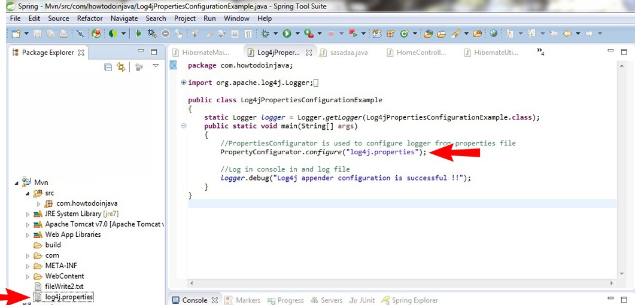Expand JRE System Library node
The height and width of the screenshot is (305, 635).
coord(28,214)
